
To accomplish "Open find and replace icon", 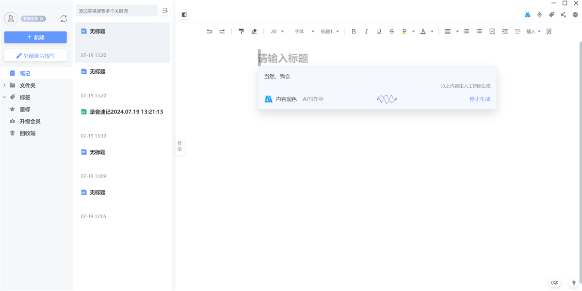I will pos(548,31).
